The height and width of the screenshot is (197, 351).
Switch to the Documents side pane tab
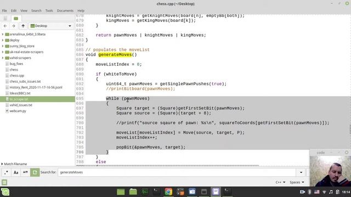tap(5, 18)
